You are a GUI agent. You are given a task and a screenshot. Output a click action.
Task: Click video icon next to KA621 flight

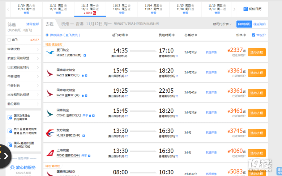(x=86, y=75)
